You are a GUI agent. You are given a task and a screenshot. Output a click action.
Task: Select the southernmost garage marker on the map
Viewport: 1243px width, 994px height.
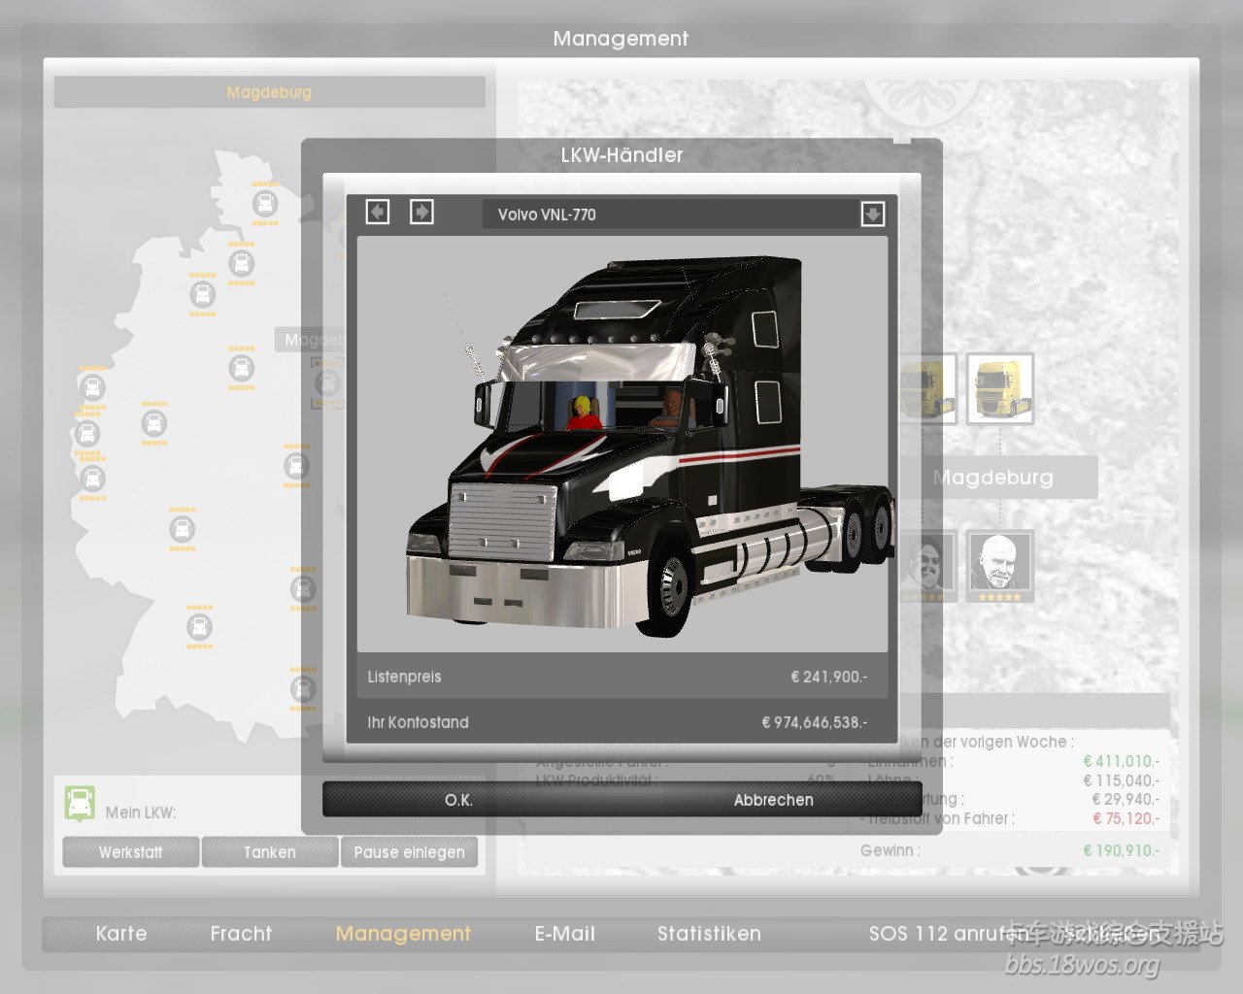(x=303, y=688)
